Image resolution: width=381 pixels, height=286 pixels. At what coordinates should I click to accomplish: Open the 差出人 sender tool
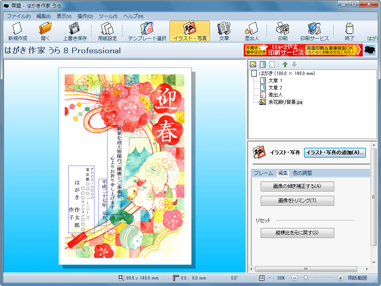(252, 31)
